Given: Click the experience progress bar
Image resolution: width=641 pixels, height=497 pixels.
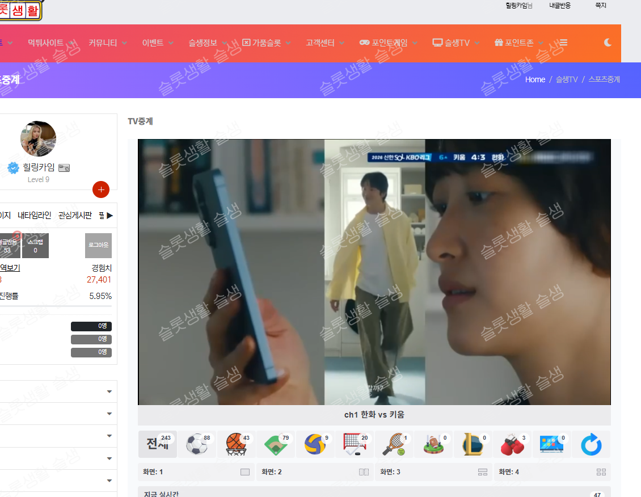Looking at the screenshot, I should pyautogui.click(x=56, y=306).
